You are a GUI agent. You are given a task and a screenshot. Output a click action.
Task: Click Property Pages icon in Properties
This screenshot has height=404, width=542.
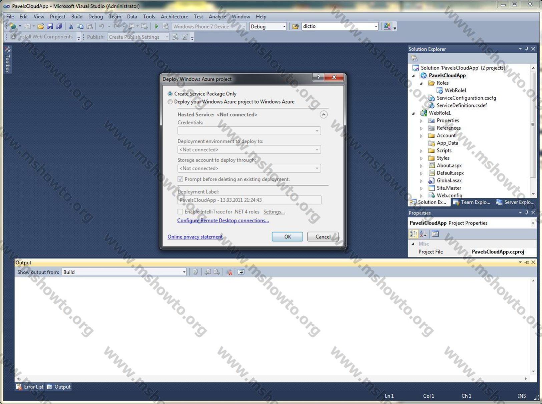435,234
